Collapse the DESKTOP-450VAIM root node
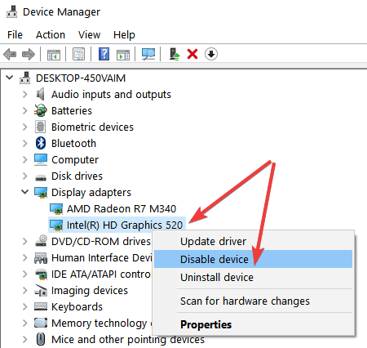 (x=10, y=78)
